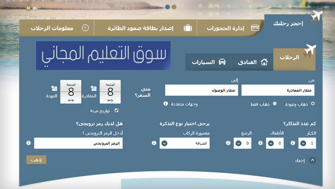This screenshot has height=189, width=335.
Task: Switch to the السيارات cars tab
Action: [208, 62]
